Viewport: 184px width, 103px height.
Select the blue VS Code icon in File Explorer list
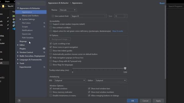(x=14, y=29)
